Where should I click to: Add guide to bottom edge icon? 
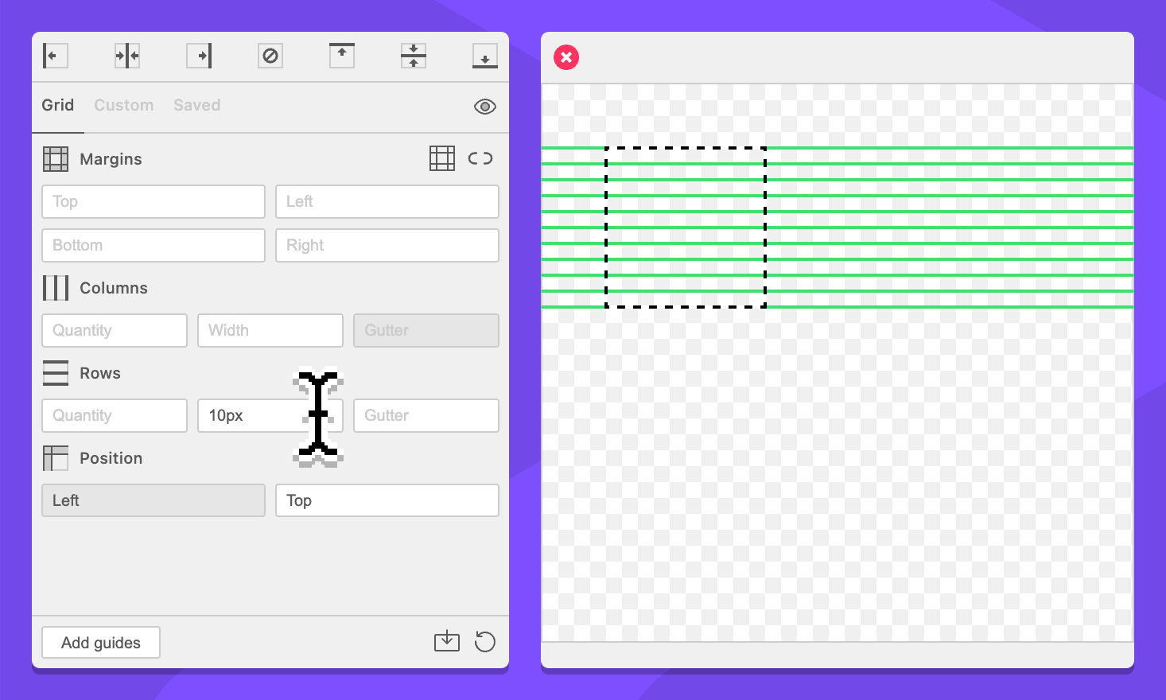(484, 56)
